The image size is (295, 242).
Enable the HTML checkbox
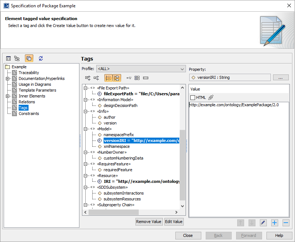tap(193, 97)
